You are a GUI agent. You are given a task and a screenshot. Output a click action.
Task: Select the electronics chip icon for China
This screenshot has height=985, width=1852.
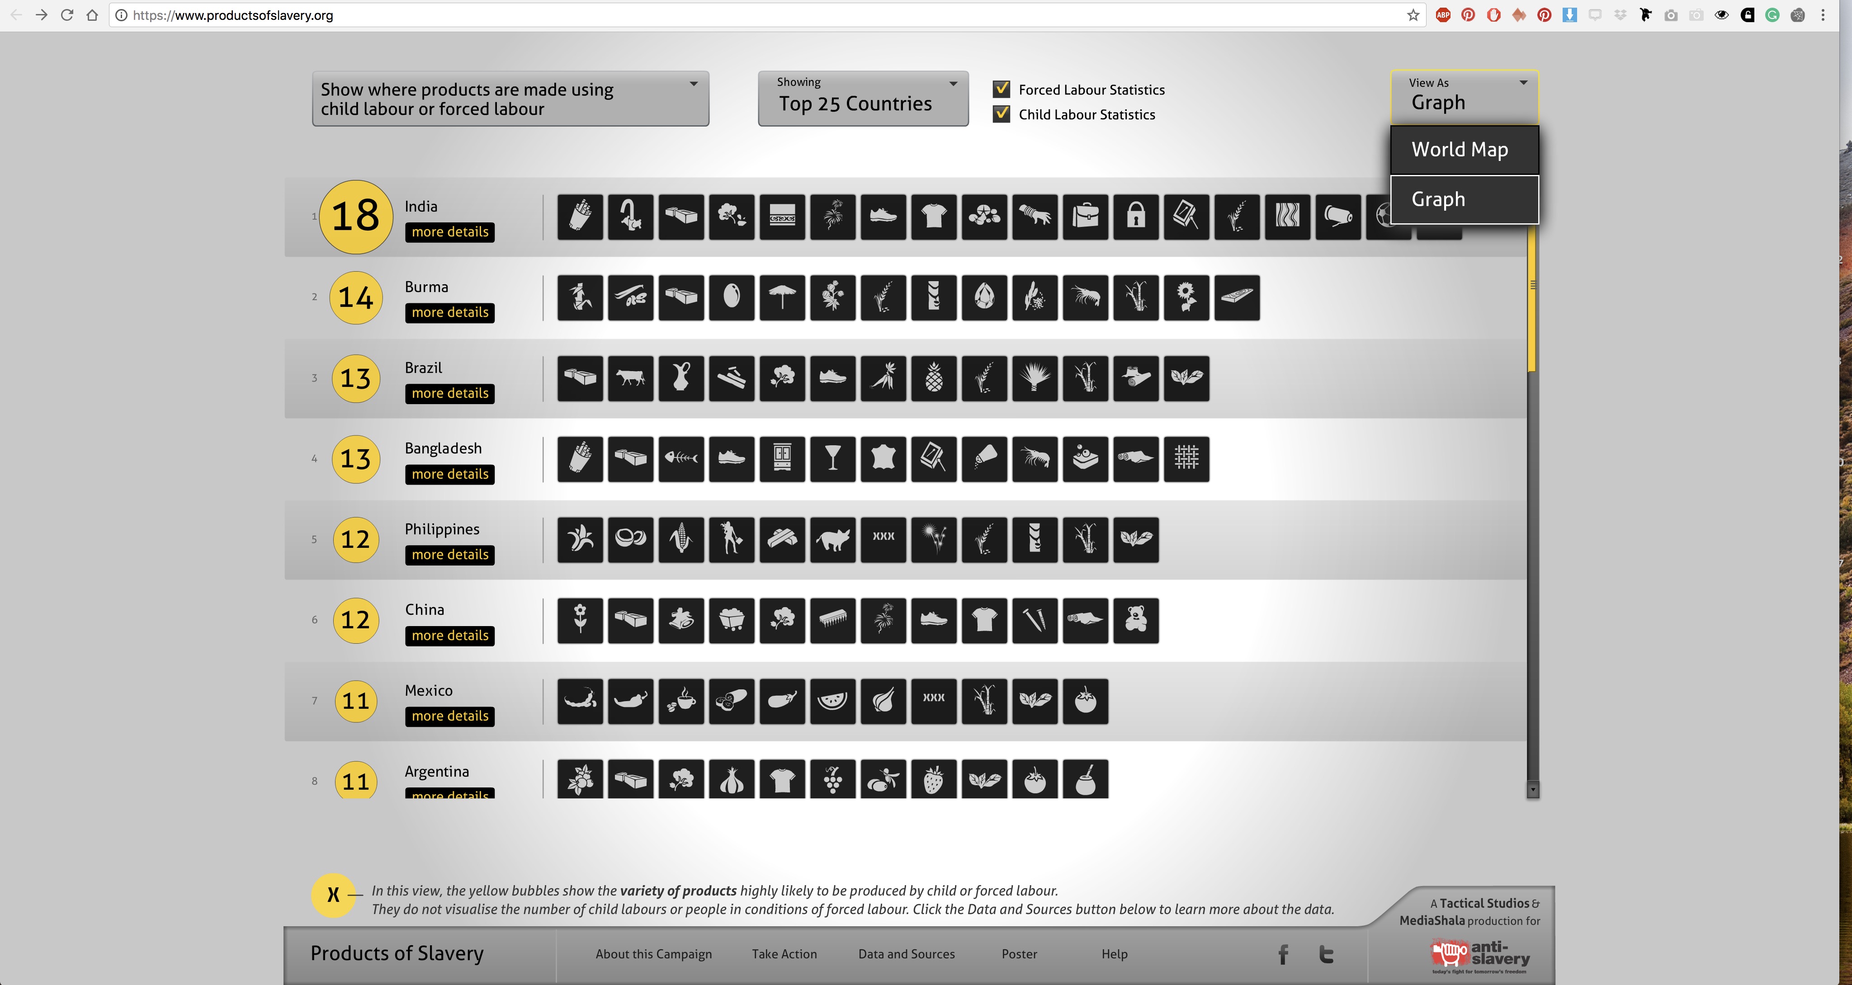832,620
